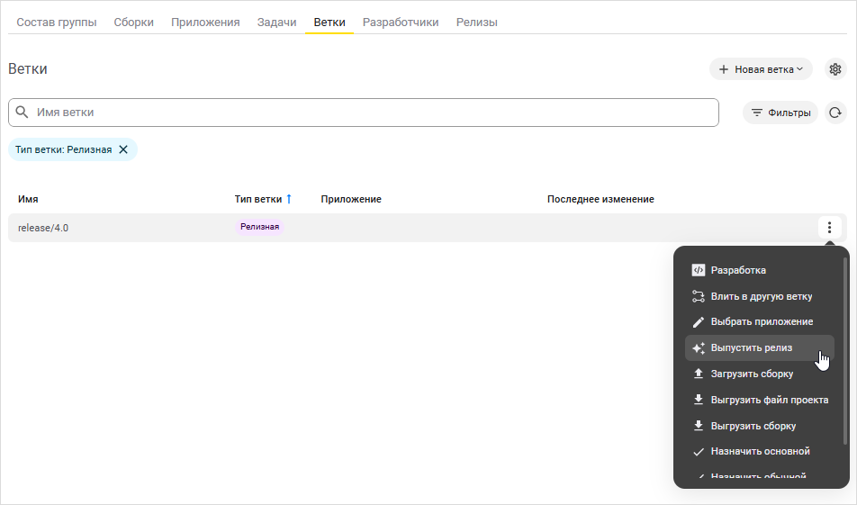Click the sort arrow next to Тип ветки
Image resolution: width=857 pixels, height=505 pixels.
(289, 199)
